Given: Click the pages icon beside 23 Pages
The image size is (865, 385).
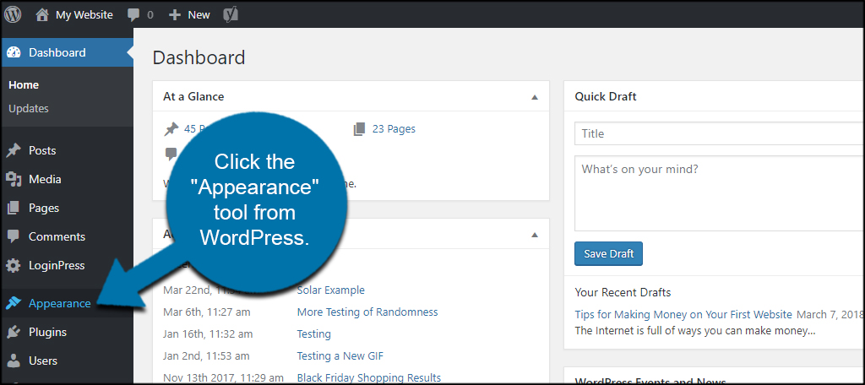Looking at the screenshot, I should (359, 129).
